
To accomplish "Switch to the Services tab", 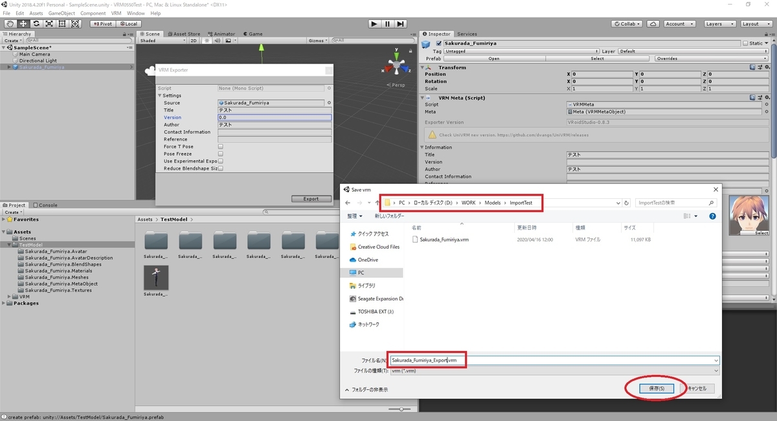I will 467,34.
